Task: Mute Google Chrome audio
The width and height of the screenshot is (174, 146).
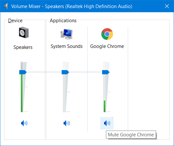Action: coord(107,123)
